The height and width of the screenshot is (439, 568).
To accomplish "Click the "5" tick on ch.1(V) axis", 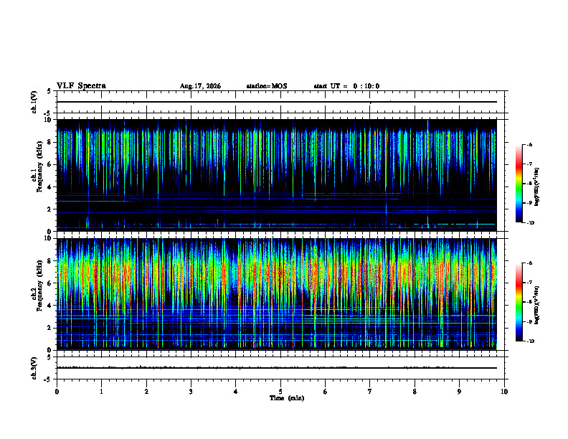I will point(49,91).
